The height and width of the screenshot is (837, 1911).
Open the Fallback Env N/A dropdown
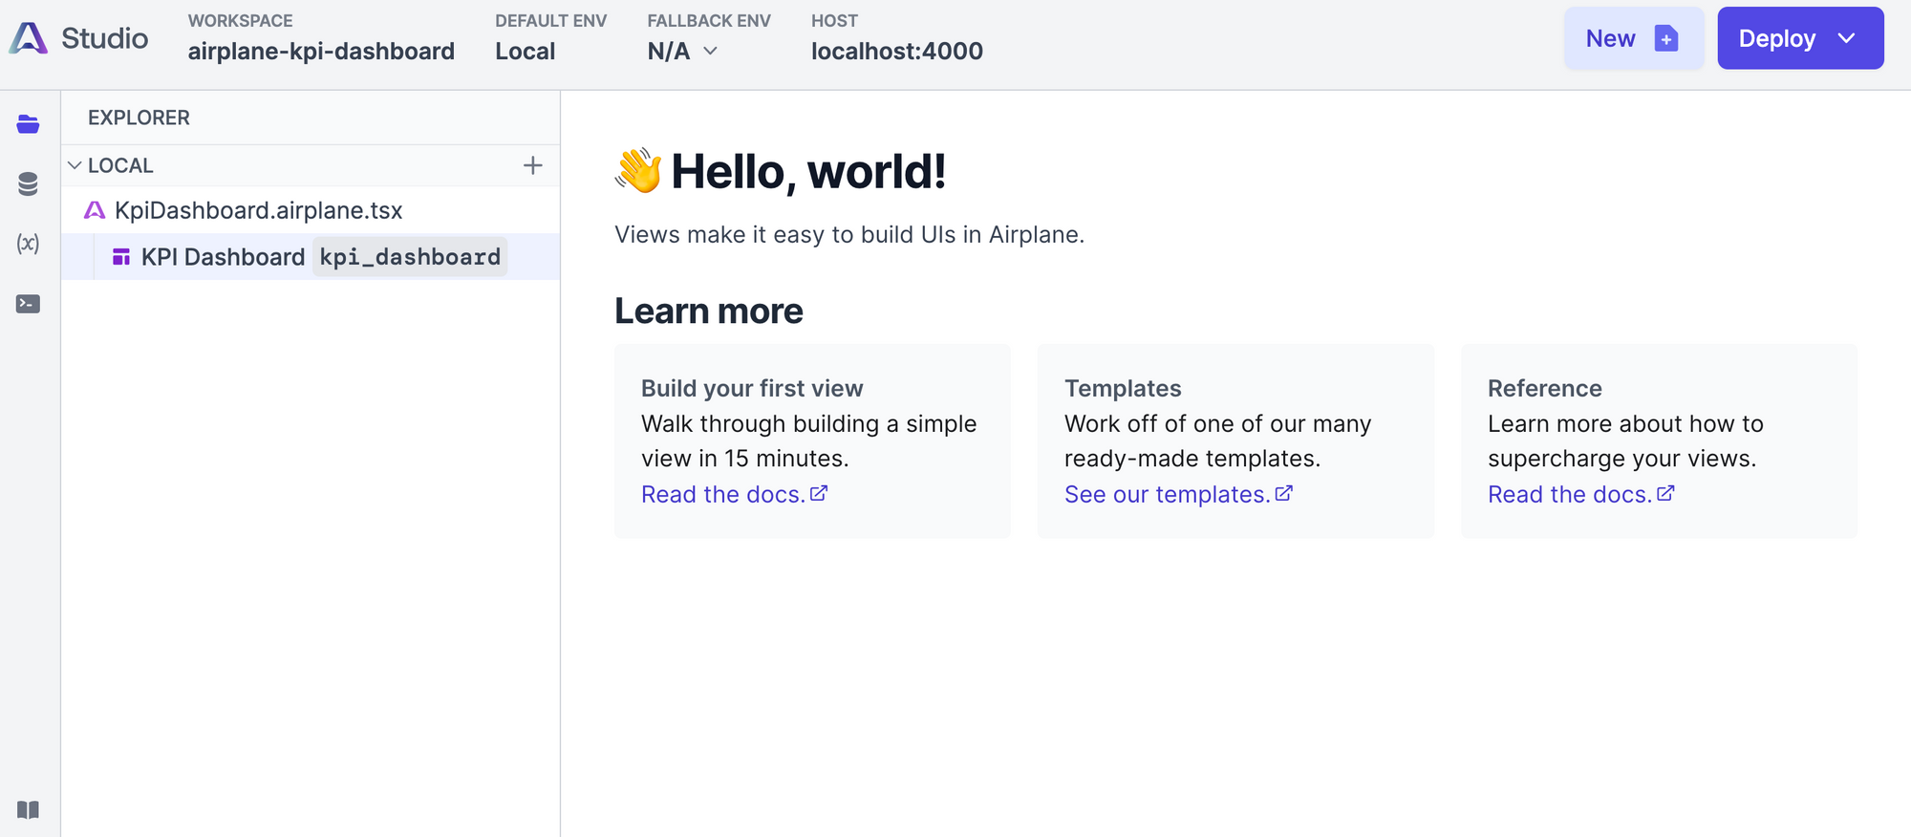(x=682, y=51)
